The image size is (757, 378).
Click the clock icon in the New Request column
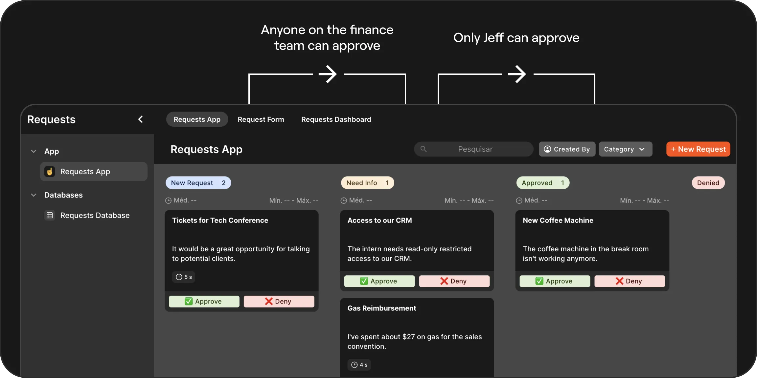point(169,200)
